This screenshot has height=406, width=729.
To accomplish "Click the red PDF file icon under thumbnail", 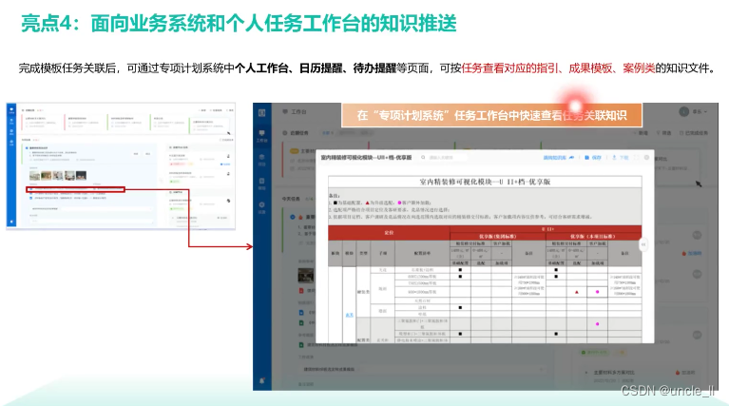I will pyautogui.click(x=301, y=291).
